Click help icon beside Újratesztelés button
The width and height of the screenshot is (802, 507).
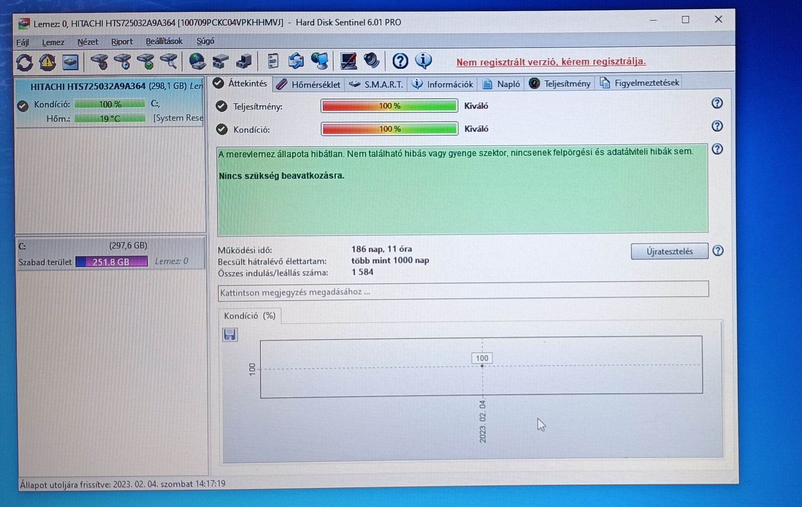(x=718, y=250)
